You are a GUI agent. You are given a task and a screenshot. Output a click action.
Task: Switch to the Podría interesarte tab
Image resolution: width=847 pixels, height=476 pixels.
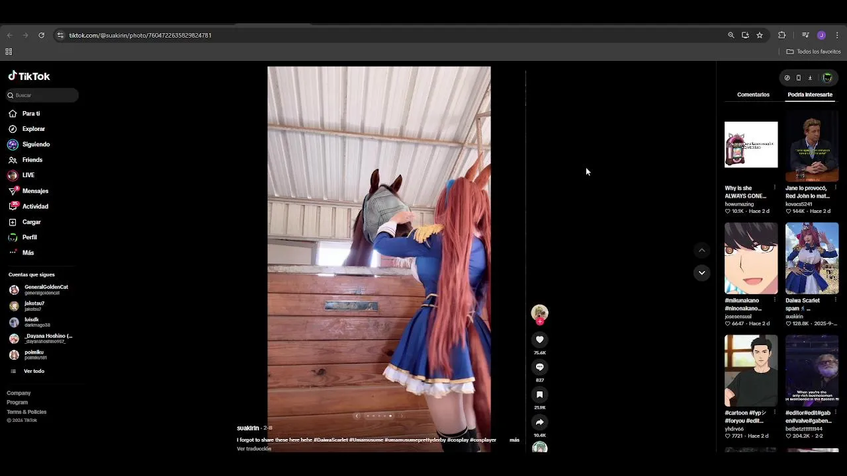point(810,95)
